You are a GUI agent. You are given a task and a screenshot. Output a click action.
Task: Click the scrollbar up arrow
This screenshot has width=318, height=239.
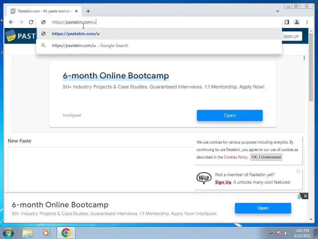tap(311, 31)
